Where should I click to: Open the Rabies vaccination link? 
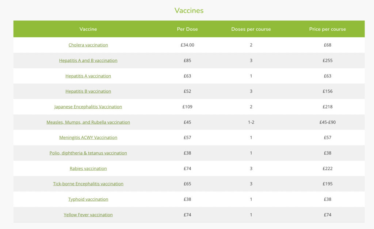click(88, 168)
